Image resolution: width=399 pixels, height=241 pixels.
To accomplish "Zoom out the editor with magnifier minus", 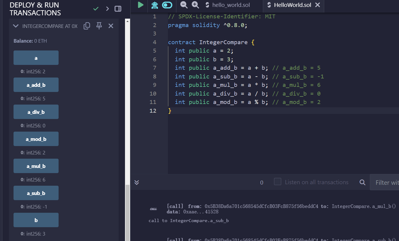I will click(x=184, y=5).
